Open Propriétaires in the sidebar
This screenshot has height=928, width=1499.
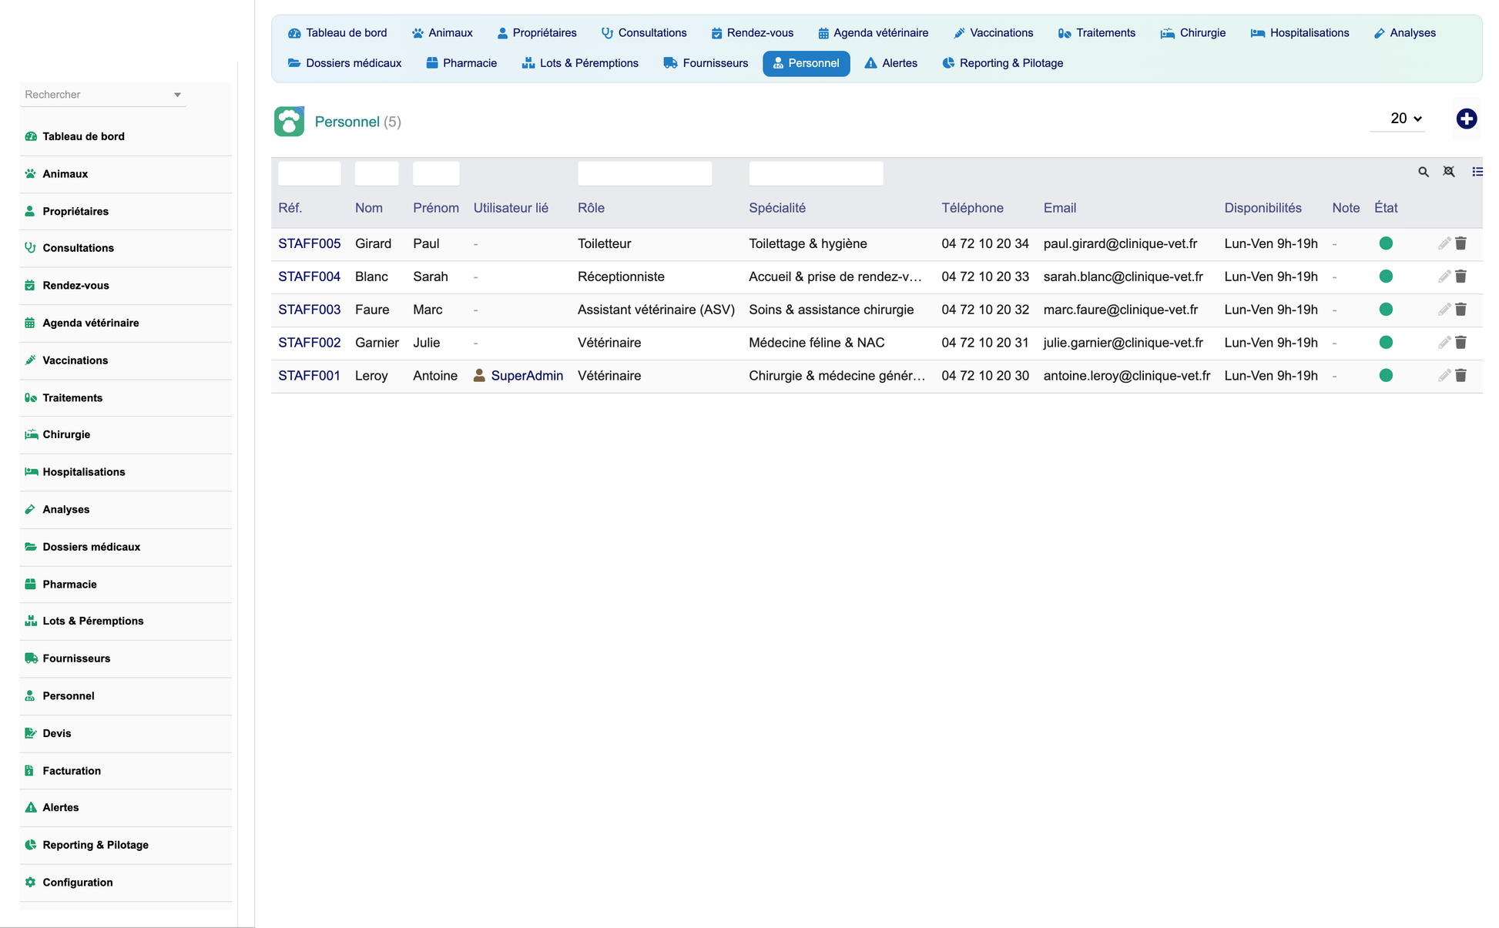[75, 212]
